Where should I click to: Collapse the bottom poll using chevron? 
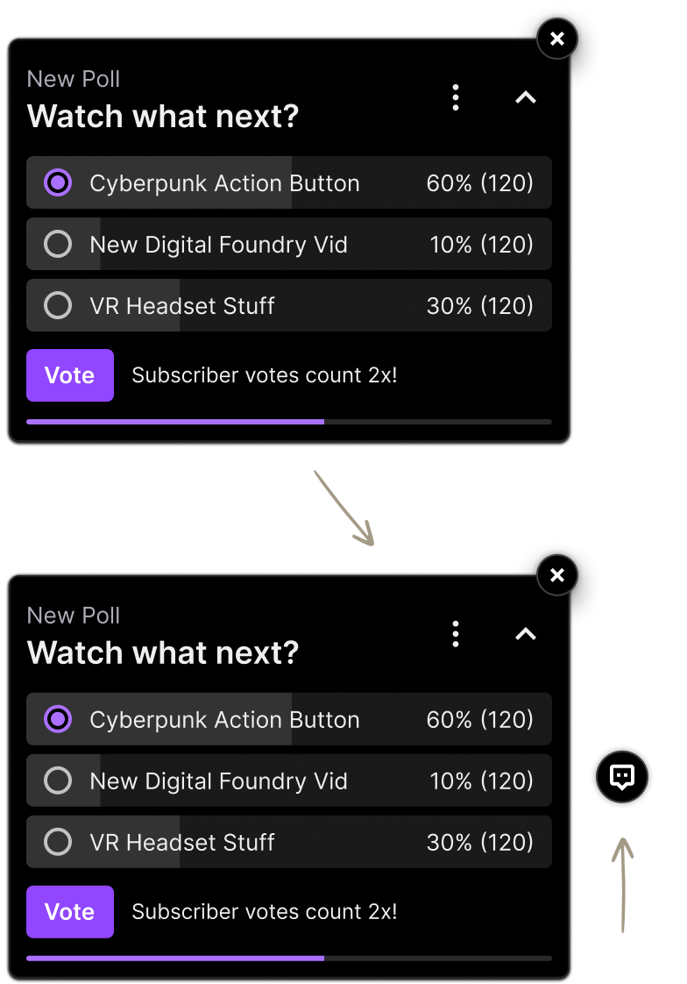[x=526, y=634]
